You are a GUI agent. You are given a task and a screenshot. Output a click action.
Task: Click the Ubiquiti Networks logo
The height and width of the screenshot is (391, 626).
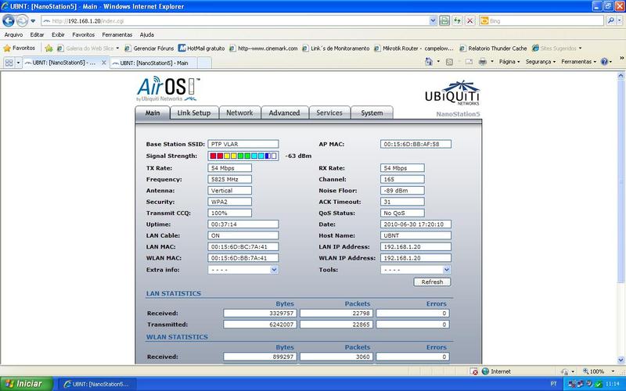pyautogui.click(x=452, y=93)
